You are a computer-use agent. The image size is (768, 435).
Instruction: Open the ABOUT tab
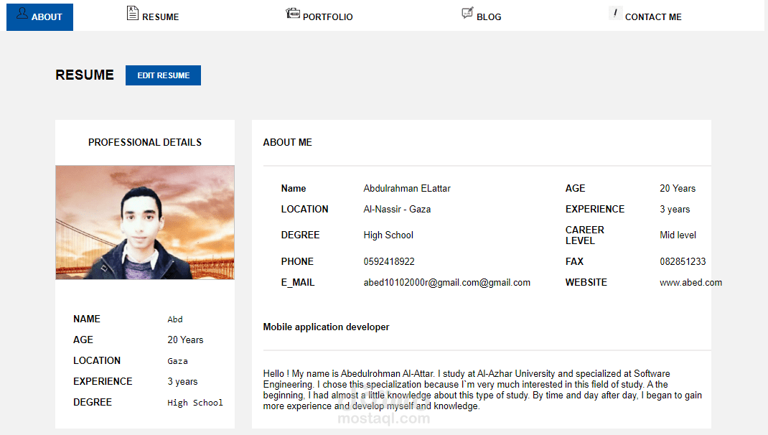click(x=39, y=17)
